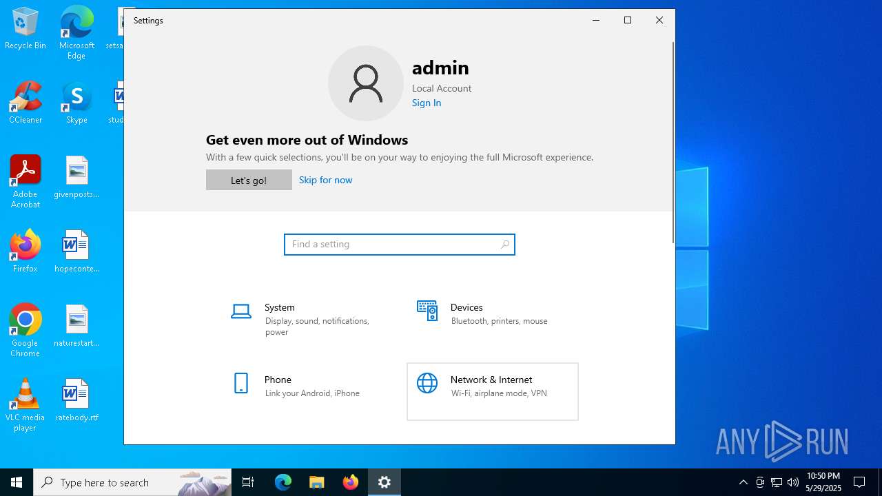The height and width of the screenshot is (496, 882).
Task: Close the Settings window
Action: click(659, 20)
